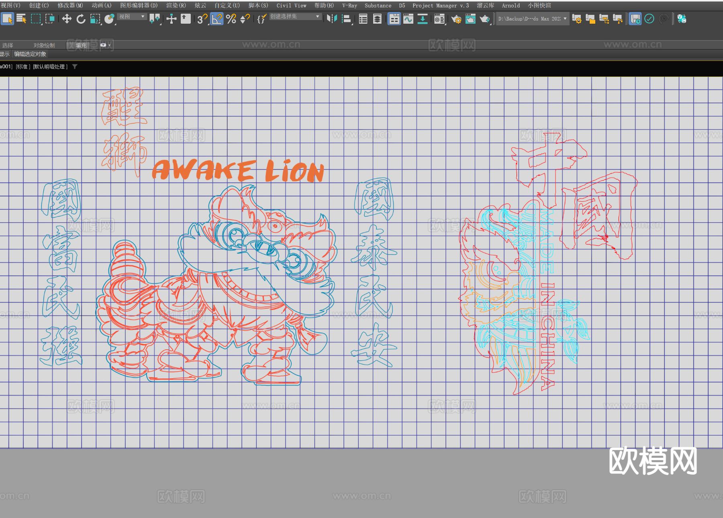Open Schematic View icon

pos(423,19)
